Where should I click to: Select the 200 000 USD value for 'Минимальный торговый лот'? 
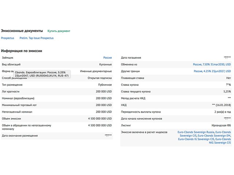pyautogui.click(x=104, y=105)
